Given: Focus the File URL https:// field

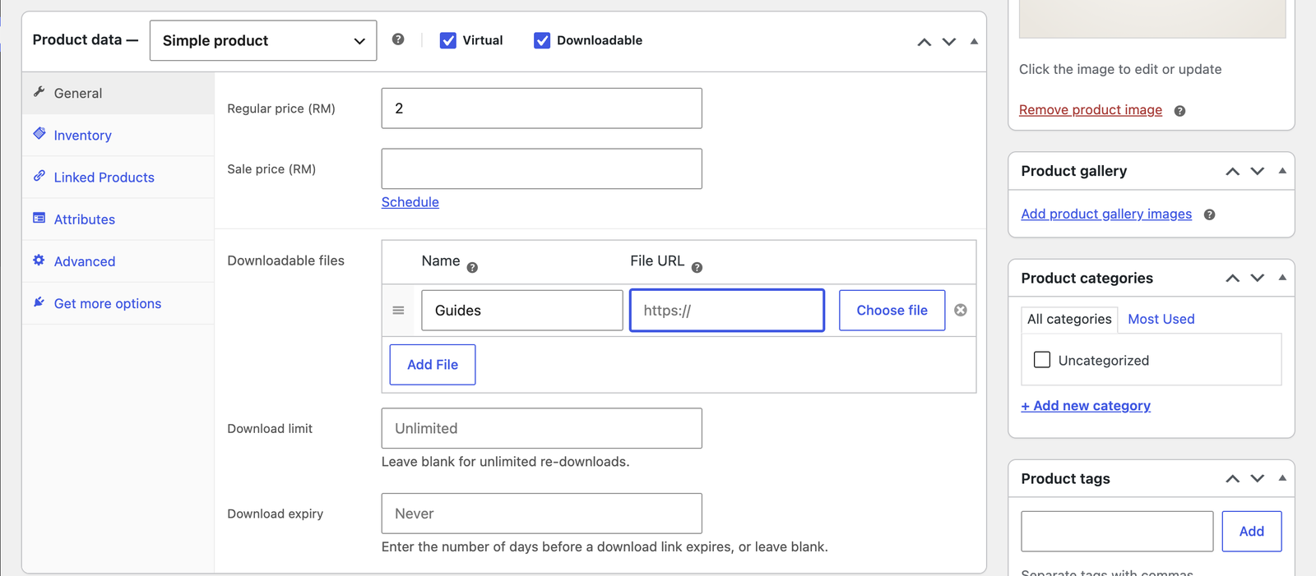Looking at the screenshot, I should coord(727,310).
